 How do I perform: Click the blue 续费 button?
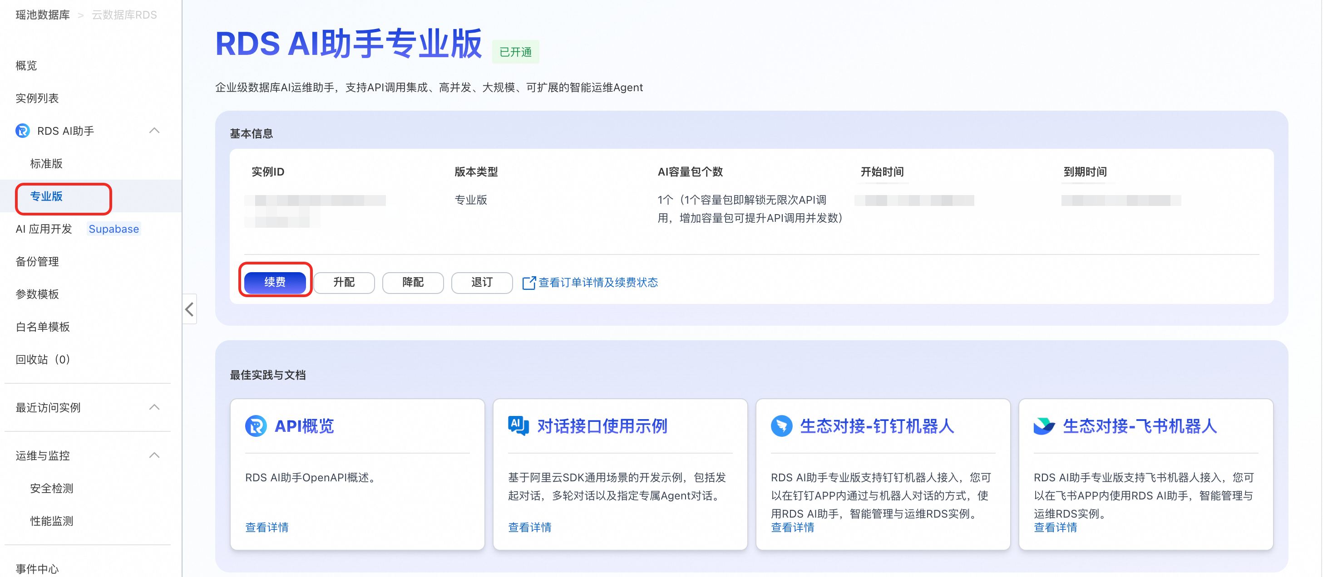275,282
